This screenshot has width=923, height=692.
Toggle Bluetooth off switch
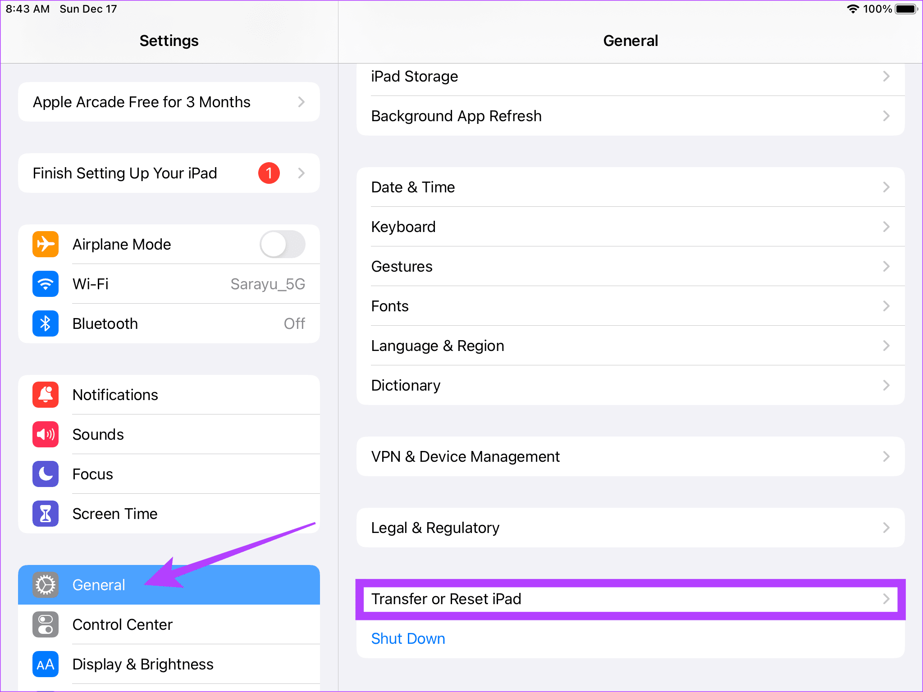[294, 323]
